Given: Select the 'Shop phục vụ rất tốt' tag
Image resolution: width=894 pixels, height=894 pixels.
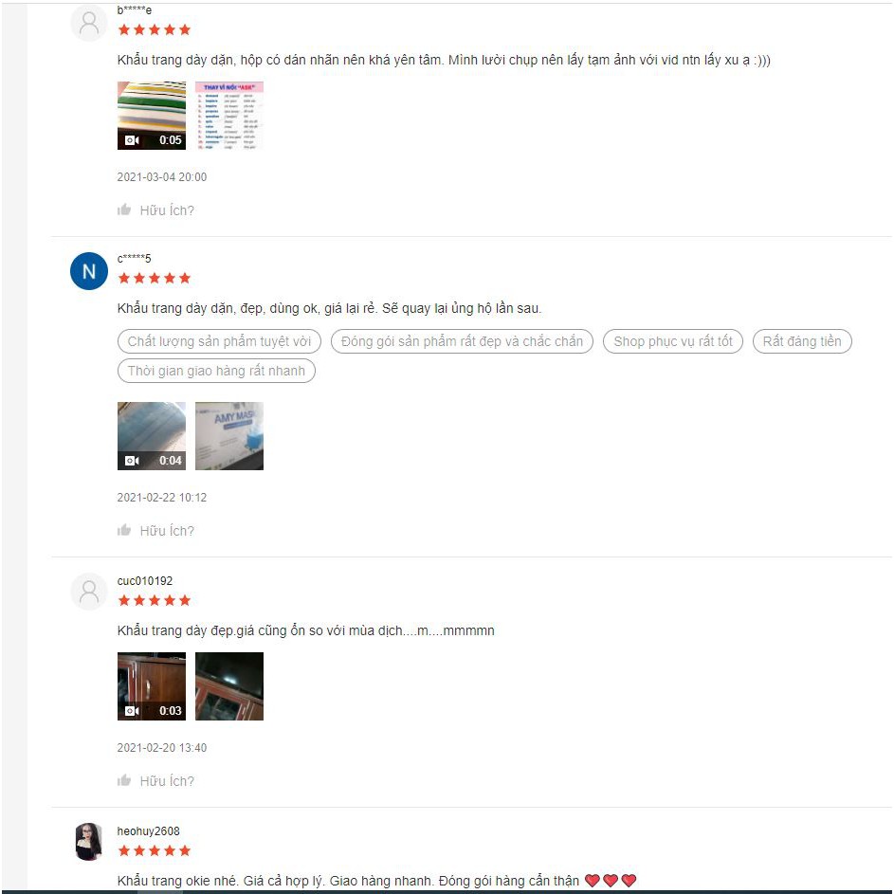Looking at the screenshot, I should 673,341.
